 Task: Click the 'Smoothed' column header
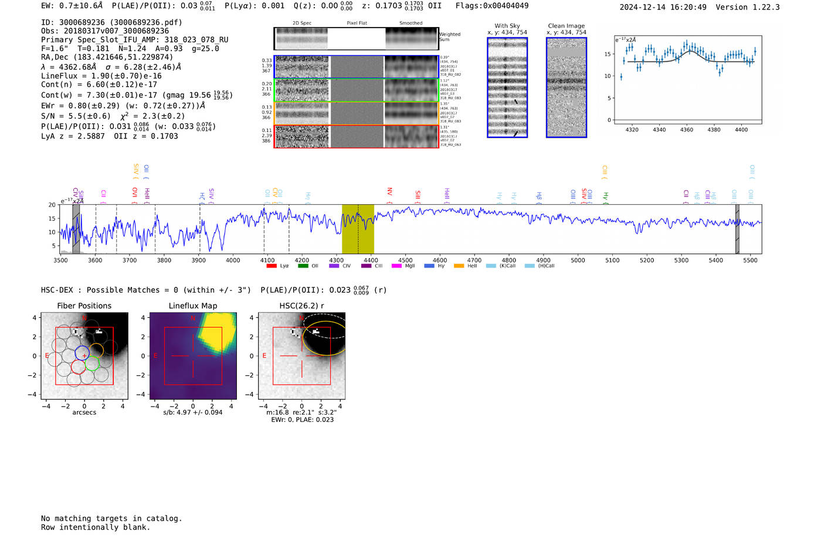(410, 23)
